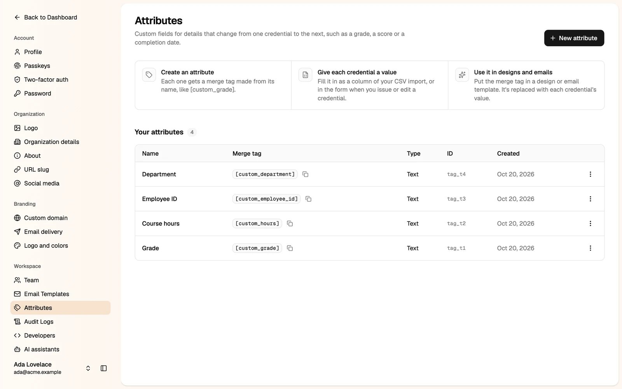Click the Created column header
The image size is (622, 389).
tap(508, 154)
